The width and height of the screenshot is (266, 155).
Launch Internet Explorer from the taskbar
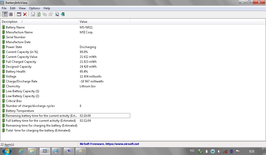tap(21, 151)
